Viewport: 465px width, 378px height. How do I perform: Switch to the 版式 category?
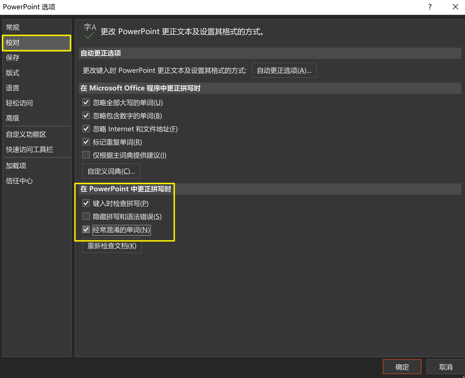[x=37, y=73]
